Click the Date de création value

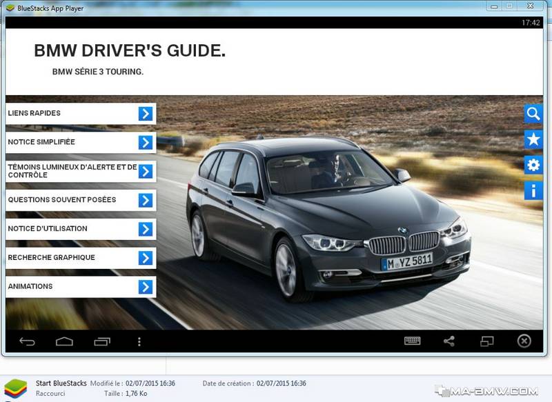[x=282, y=383]
